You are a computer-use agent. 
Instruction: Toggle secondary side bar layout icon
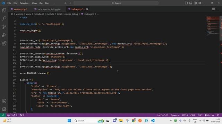(x=195, y=3)
